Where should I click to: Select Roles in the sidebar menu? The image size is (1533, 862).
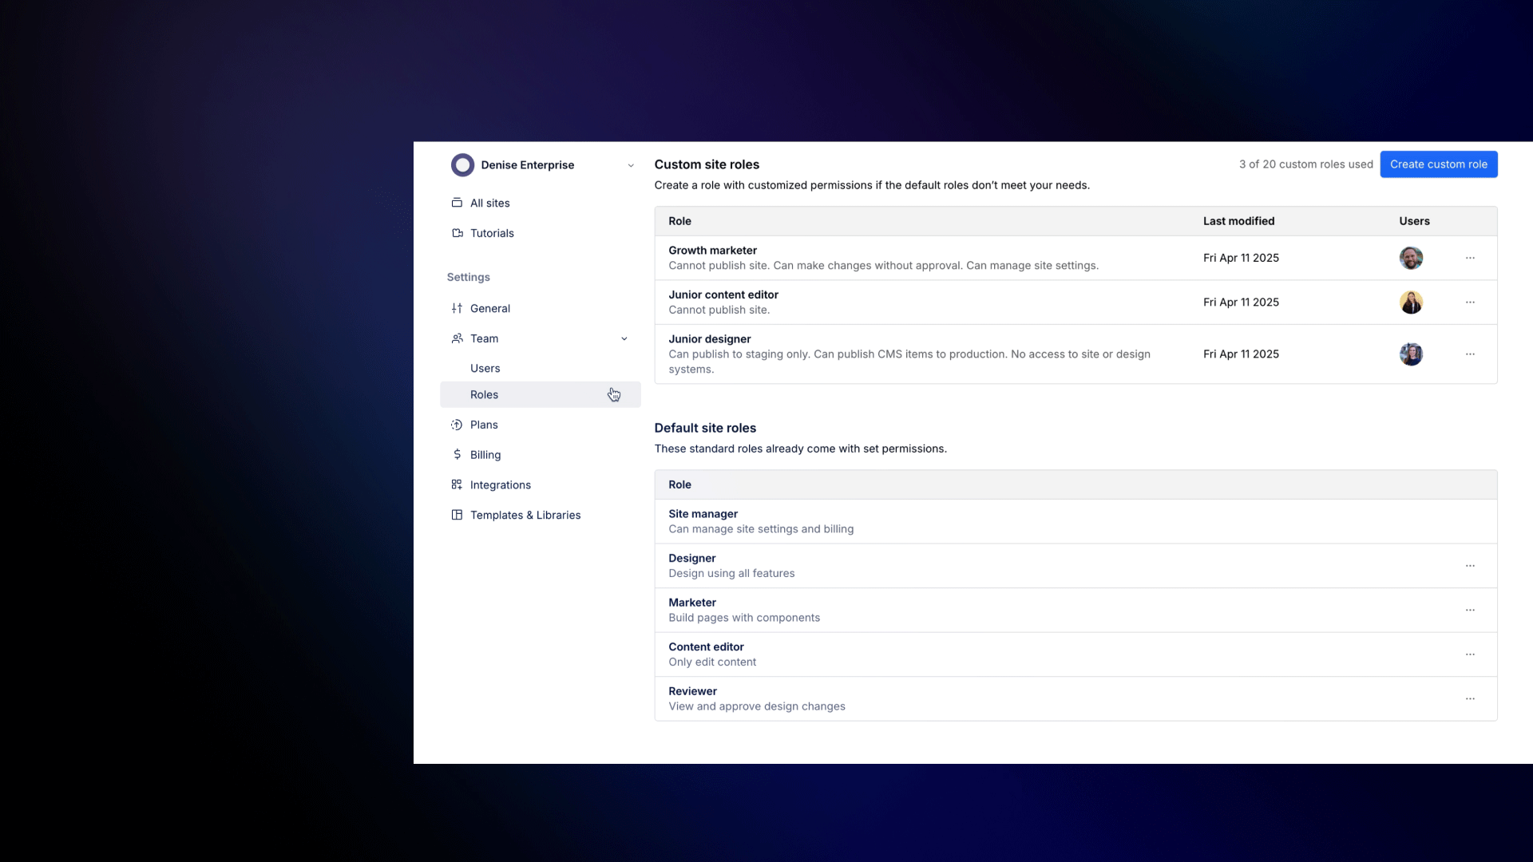(x=484, y=394)
